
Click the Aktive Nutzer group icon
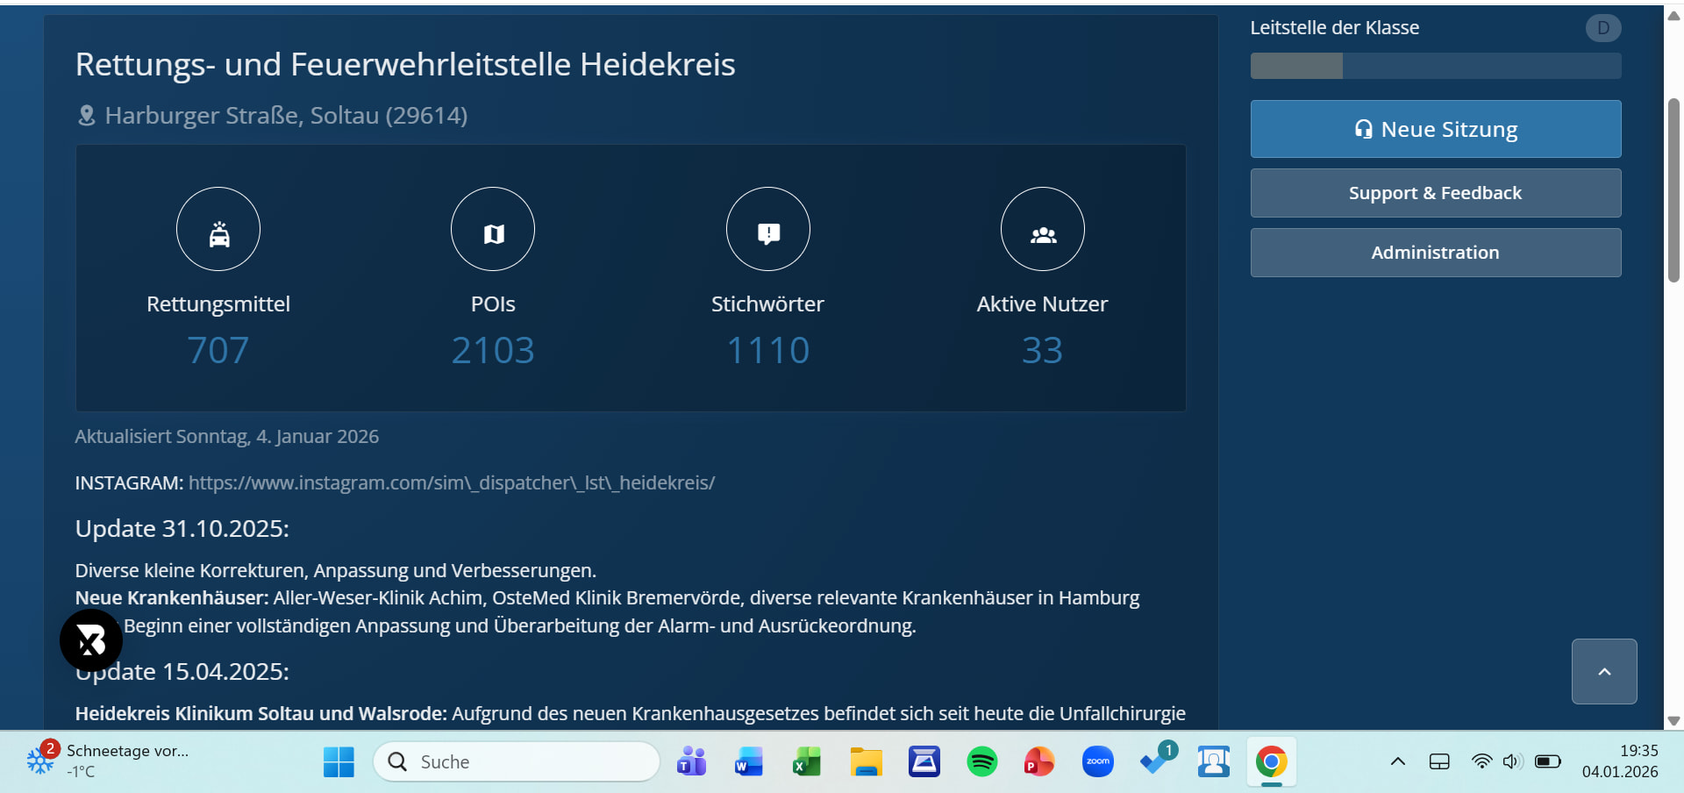click(x=1042, y=230)
